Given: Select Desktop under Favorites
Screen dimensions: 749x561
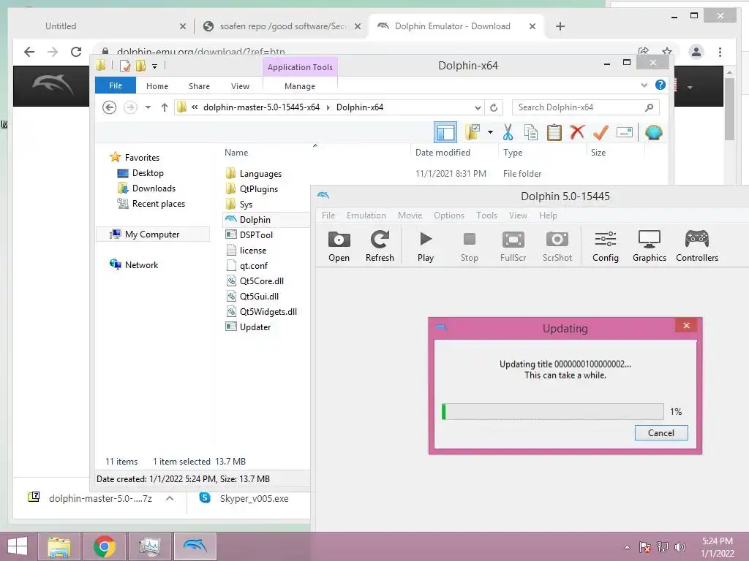Looking at the screenshot, I should (148, 173).
